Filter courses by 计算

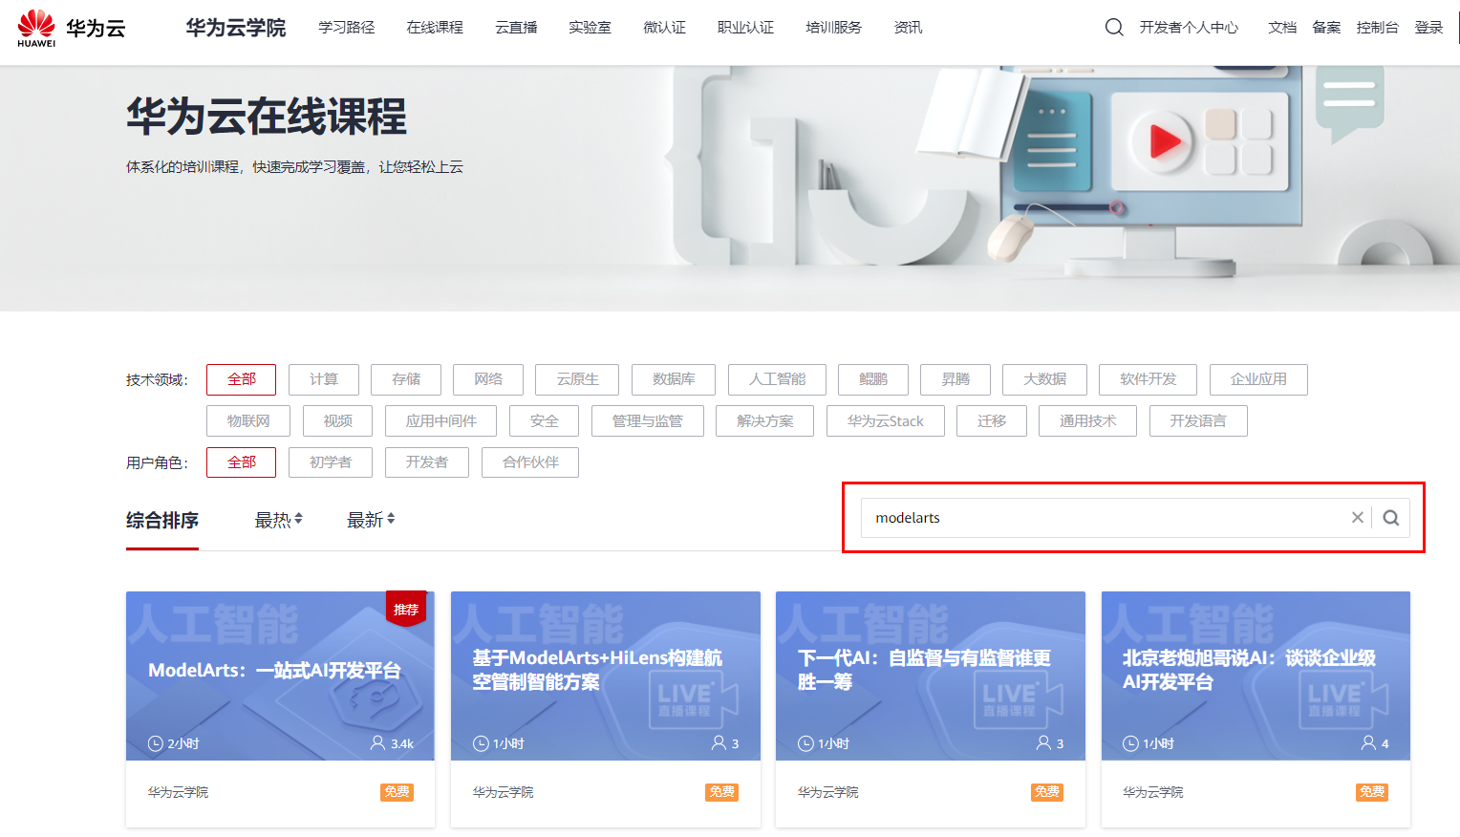coord(324,379)
